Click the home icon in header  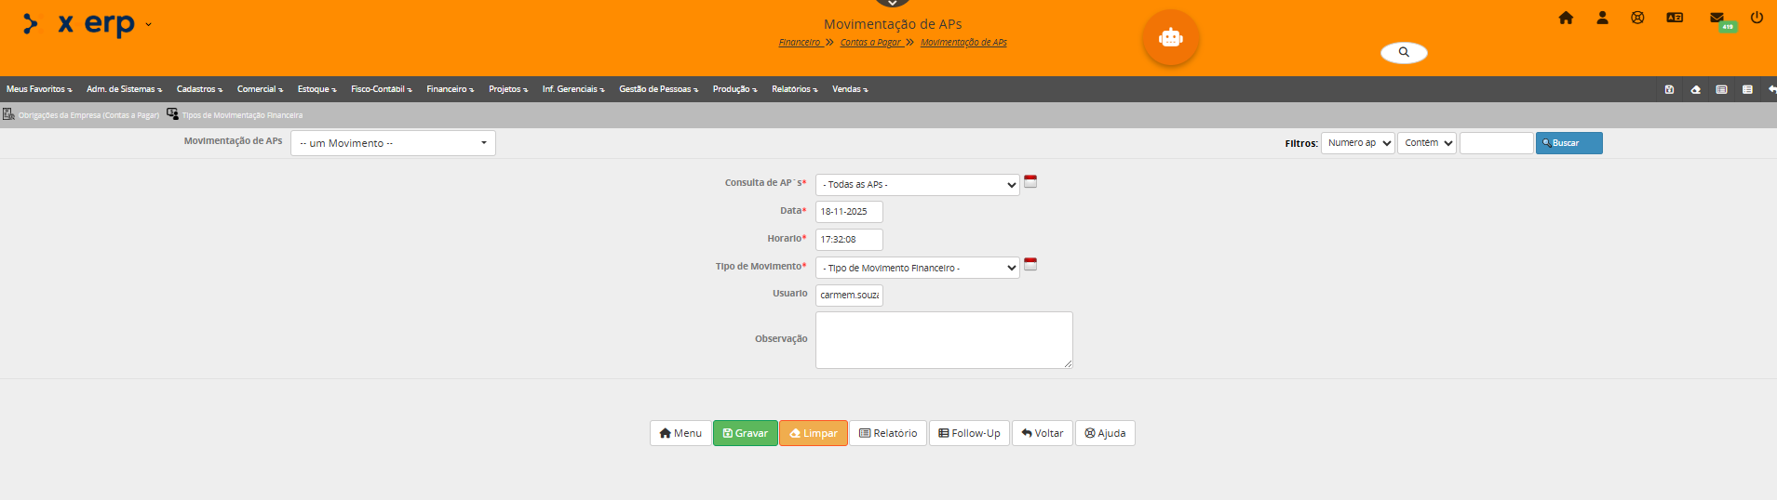[x=1566, y=18]
